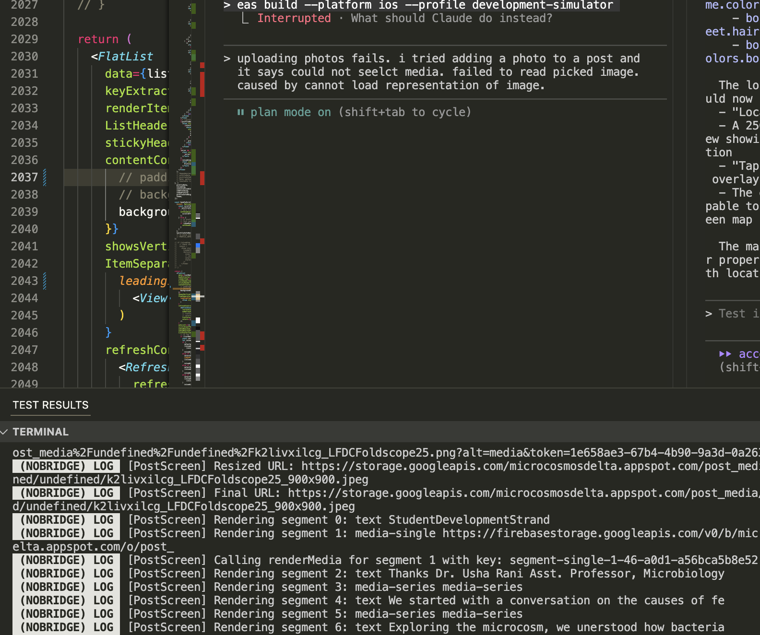Click line number 2029 in the gutter
760x635 pixels.
click(24, 39)
